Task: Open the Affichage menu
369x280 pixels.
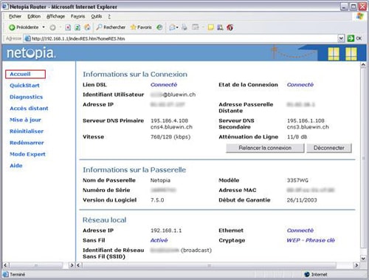Action: point(55,16)
